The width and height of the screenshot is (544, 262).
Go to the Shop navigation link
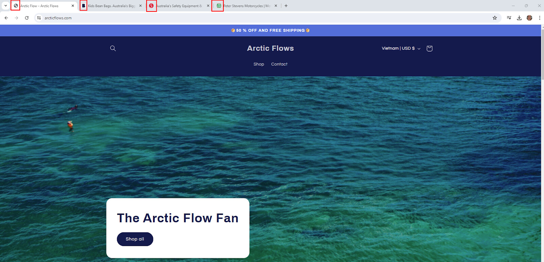tap(259, 64)
